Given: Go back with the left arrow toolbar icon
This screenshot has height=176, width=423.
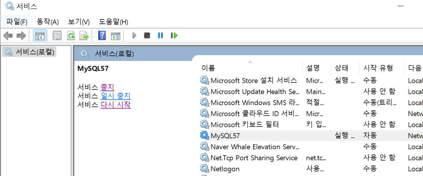Looking at the screenshot, I should tap(8, 36).
